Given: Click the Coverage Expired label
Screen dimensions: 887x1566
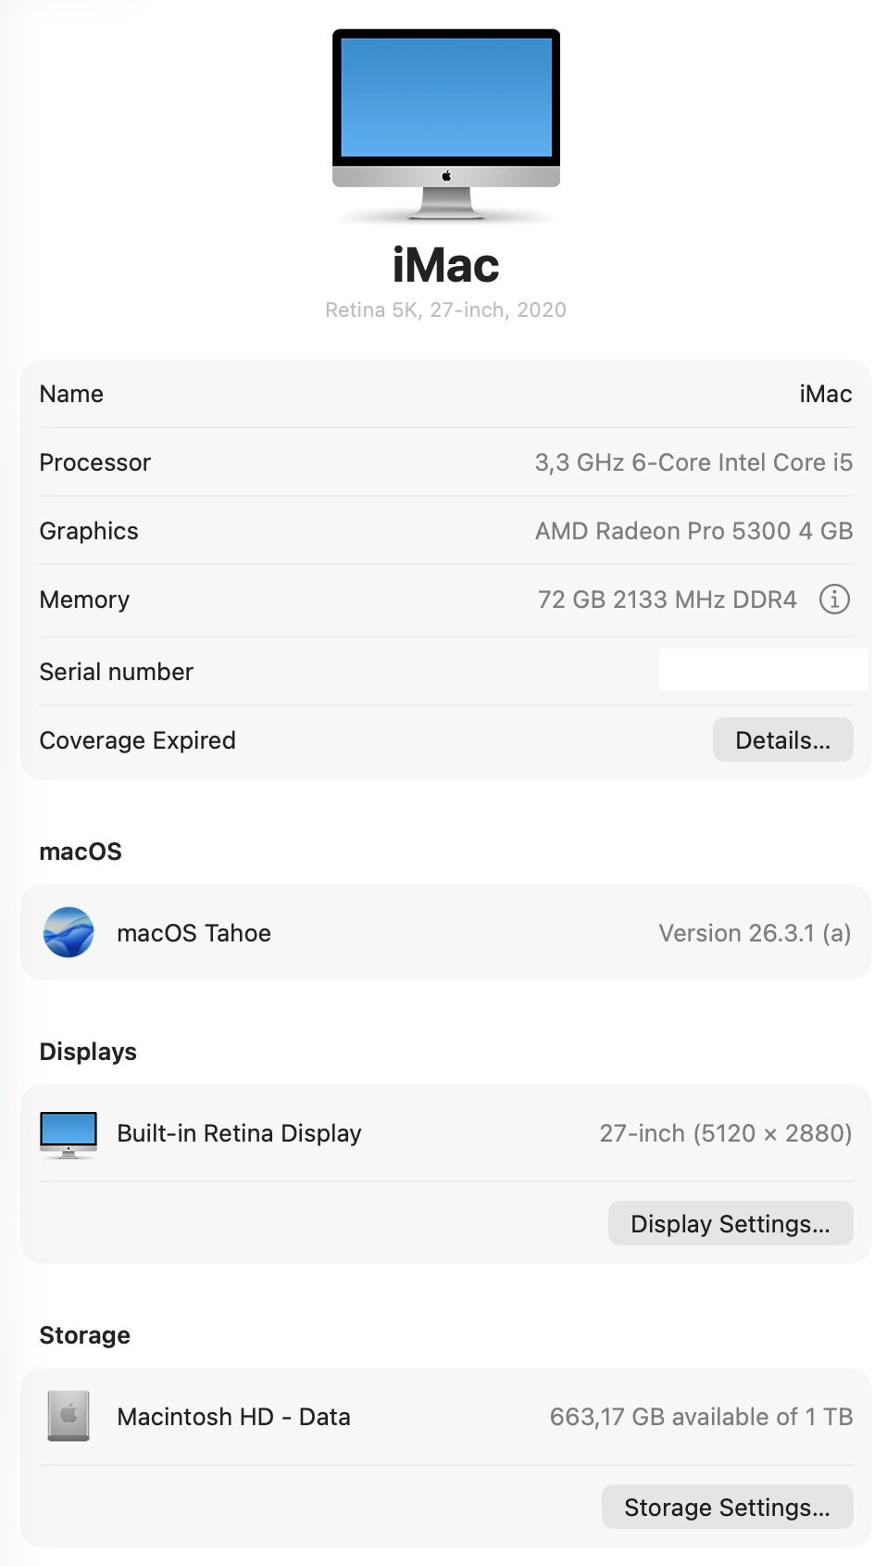Looking at the screenshot, I should pyautogui.click(x=137, y=740).
